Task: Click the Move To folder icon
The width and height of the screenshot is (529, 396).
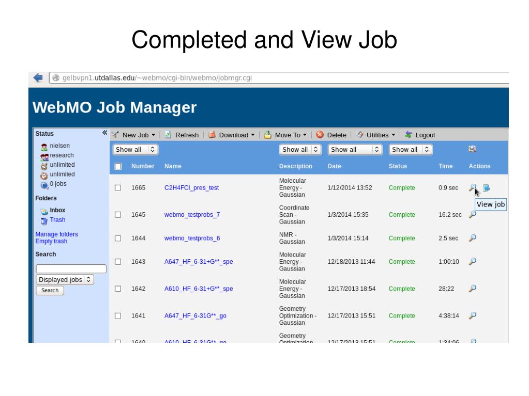Action: [x=267, y=135]
